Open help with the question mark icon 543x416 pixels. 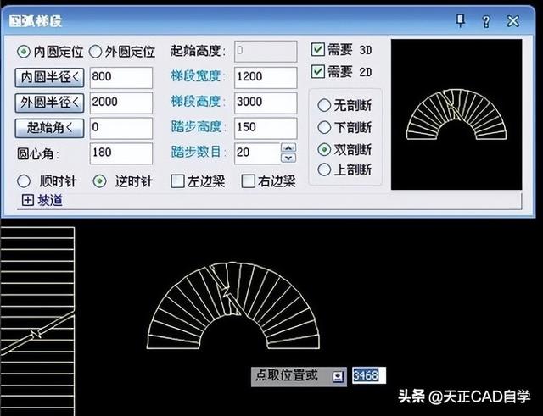[486, 21]
